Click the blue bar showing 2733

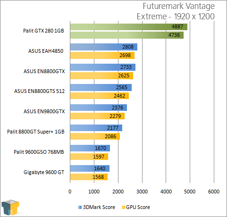pyautogui.click(x=103, y=67)
